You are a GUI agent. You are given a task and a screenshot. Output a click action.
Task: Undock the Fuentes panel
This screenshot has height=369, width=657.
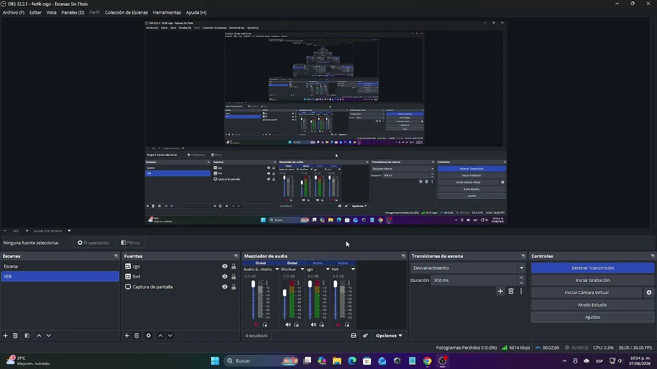pyautogui.click(x=236, y=256)
